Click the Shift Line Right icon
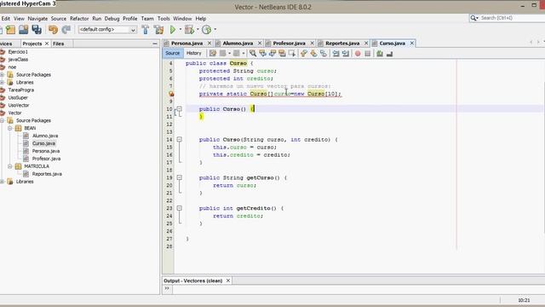Image resolution: width=545 pixels, height=307 pixels. pos(346,53)
